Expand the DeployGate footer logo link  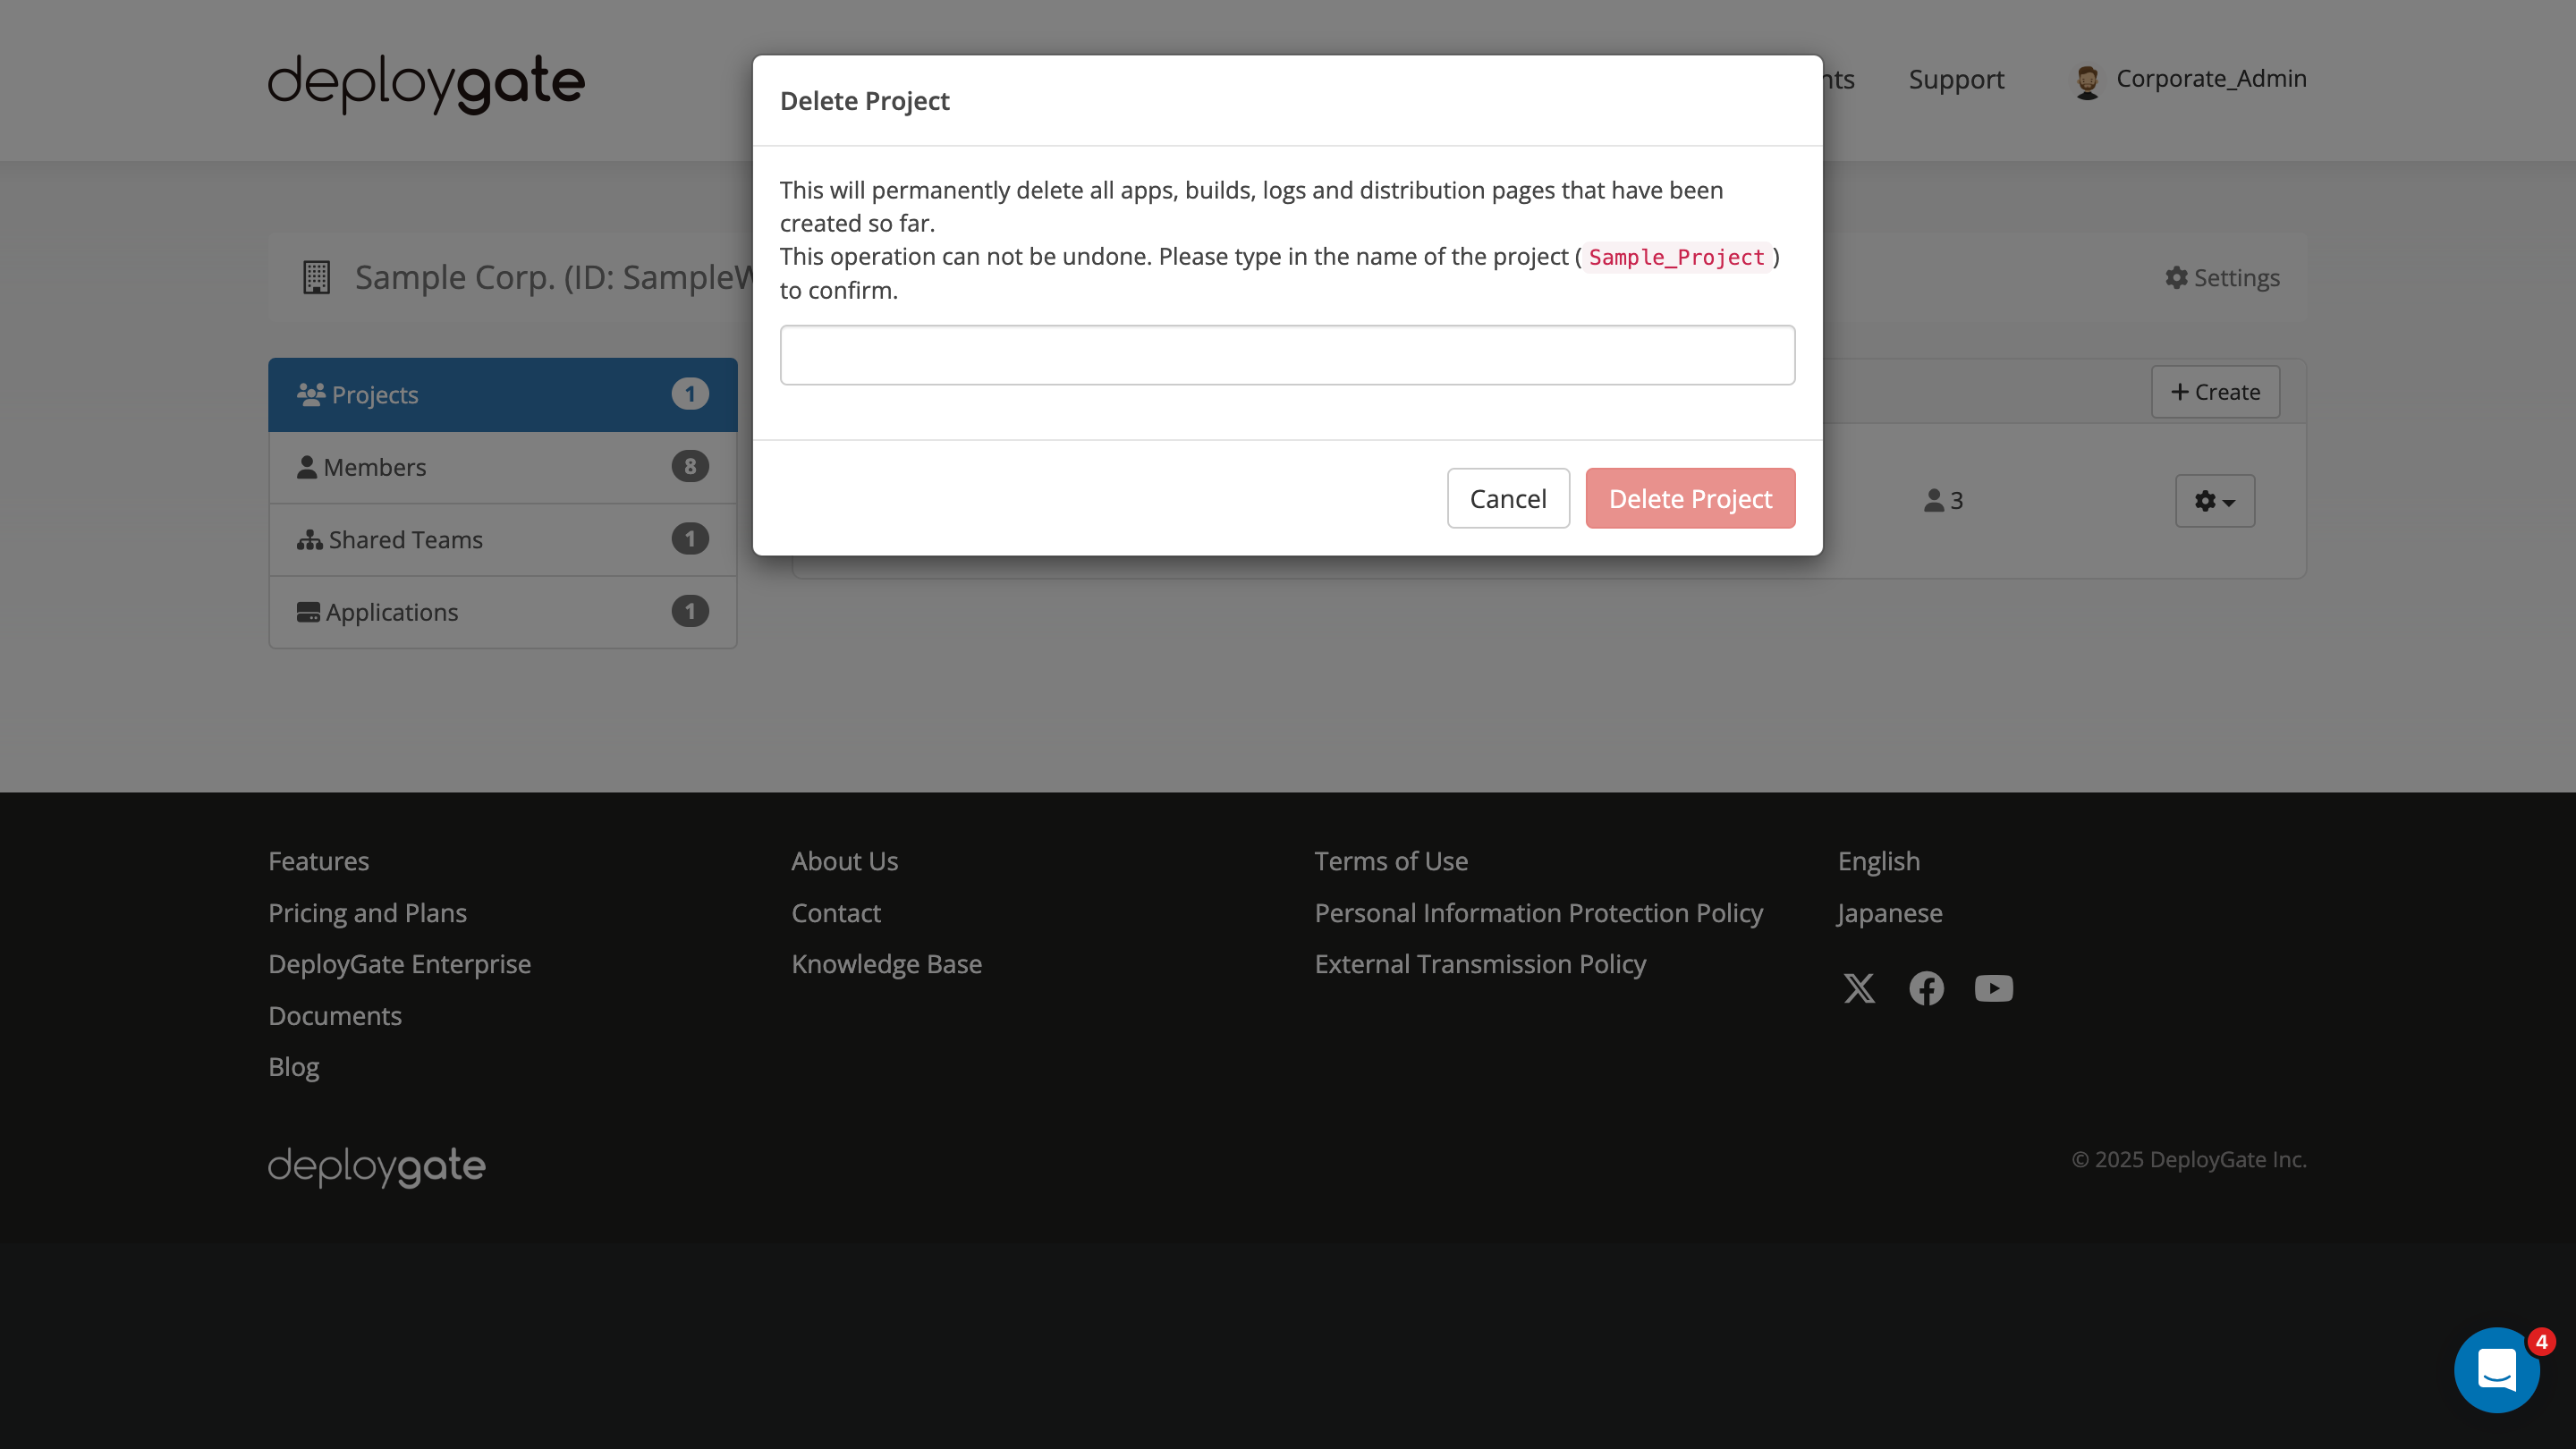tap(375, 1165)
